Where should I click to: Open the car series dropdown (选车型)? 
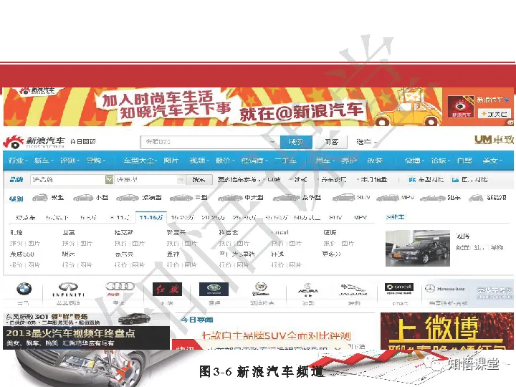[x=149, y=179]
